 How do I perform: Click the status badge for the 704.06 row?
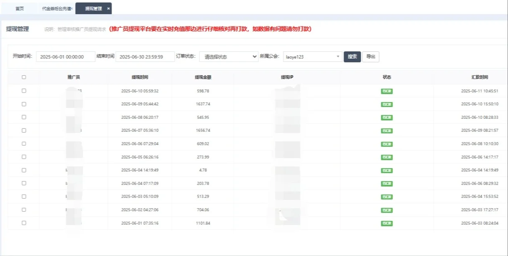point(386,210)
